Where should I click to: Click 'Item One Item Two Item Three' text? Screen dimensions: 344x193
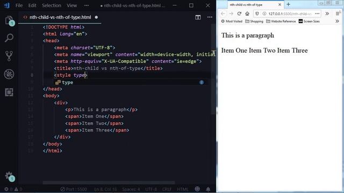[264, 50]
